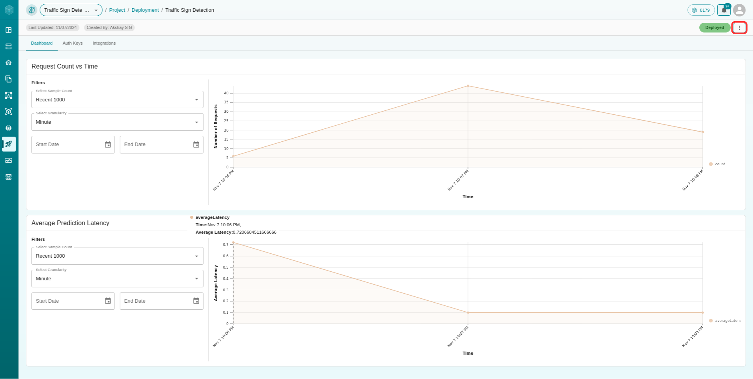Go to the home sidebar icon

[x=9, y=63]
